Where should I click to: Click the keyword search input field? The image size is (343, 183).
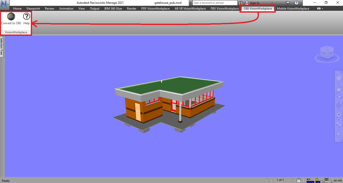pyautogui.click(x=215, y=3)
